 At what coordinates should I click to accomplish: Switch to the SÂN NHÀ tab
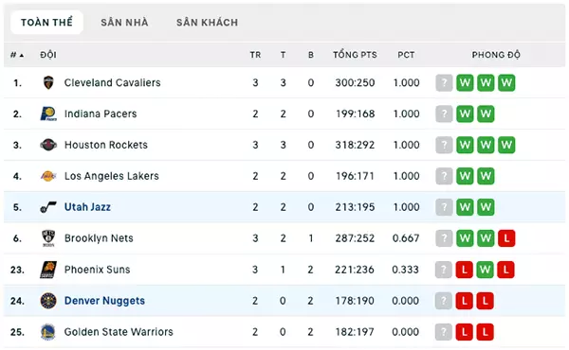(x=124, y=23)
